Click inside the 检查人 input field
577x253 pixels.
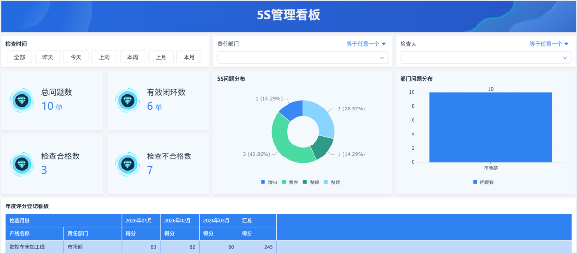pos(486,58)
